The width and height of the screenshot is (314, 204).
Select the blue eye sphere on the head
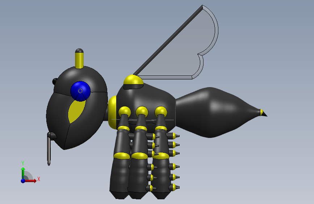coord(80,91)
